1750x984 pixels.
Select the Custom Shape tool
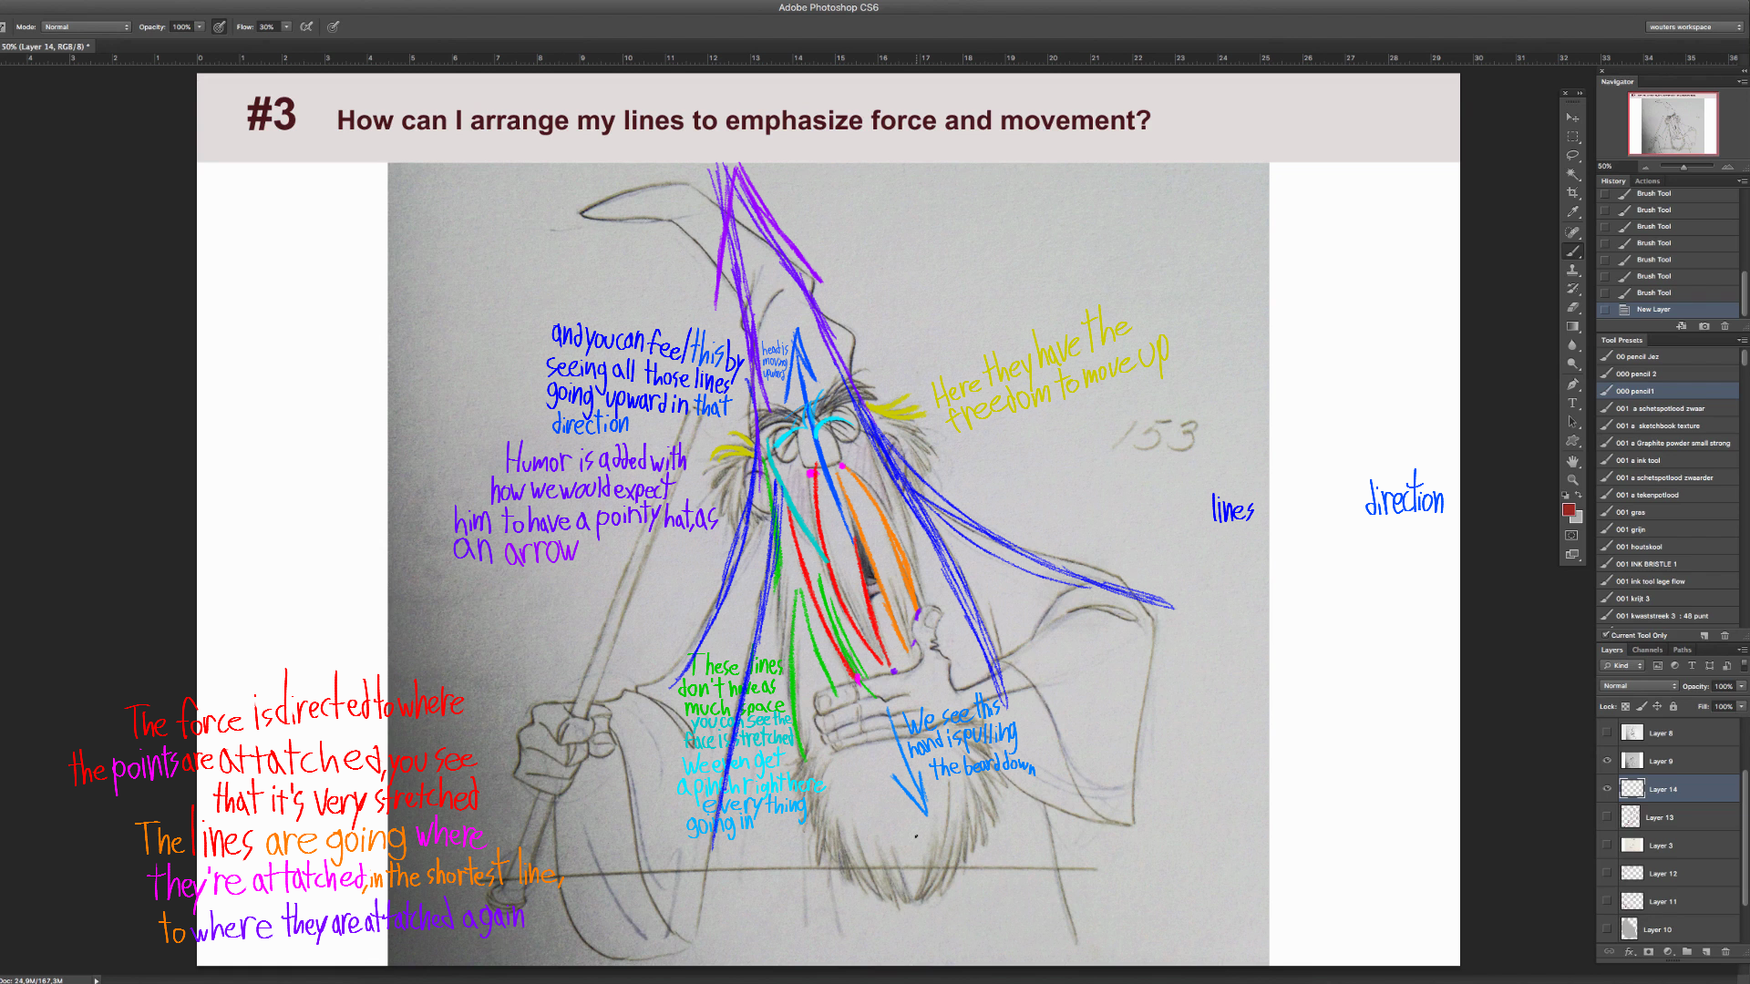tap(1572, 441)
